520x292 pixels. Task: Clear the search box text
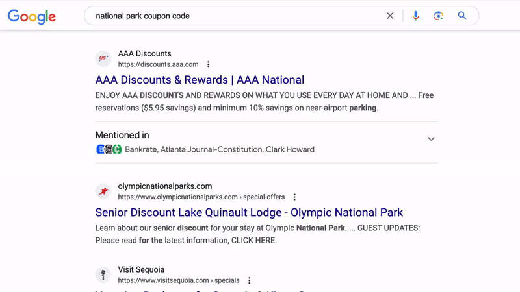(x=390, y=16)
